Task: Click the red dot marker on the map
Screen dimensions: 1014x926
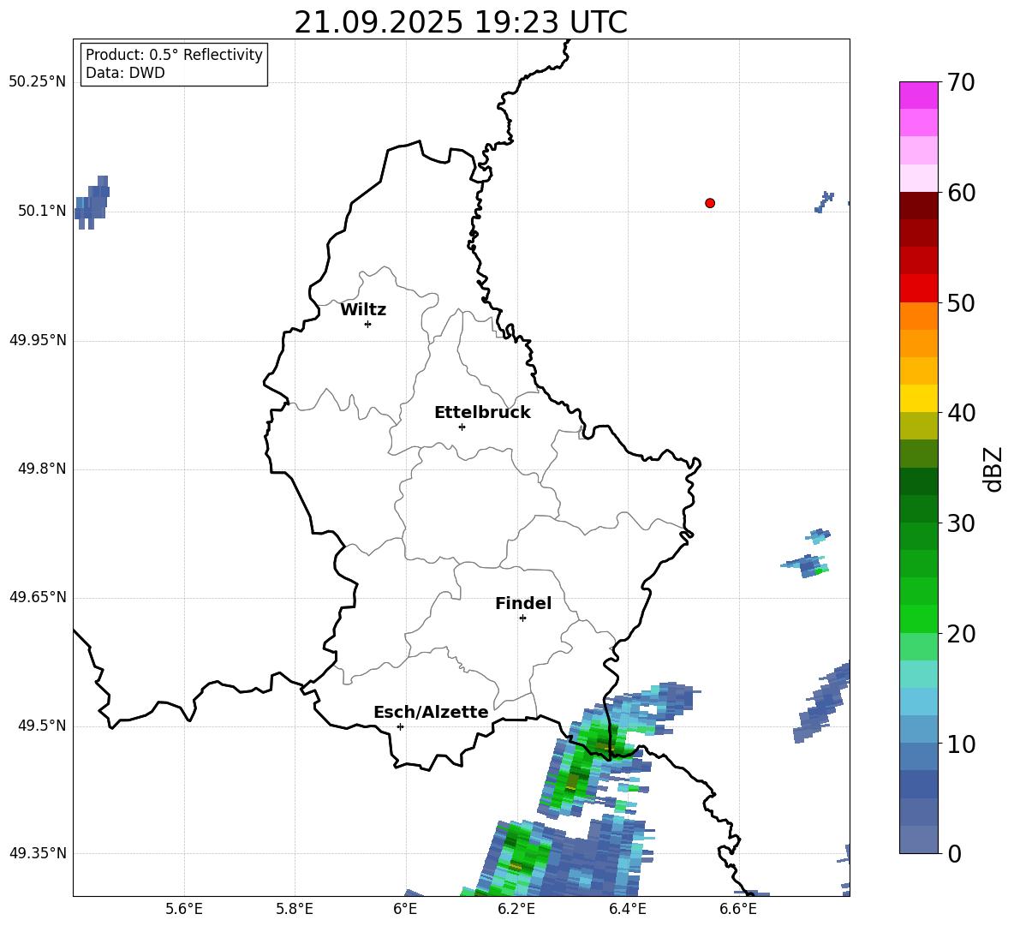Action: (x=710, y=203)
